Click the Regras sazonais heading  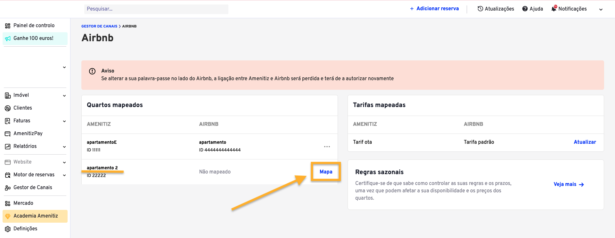click(x=379, y=172)
